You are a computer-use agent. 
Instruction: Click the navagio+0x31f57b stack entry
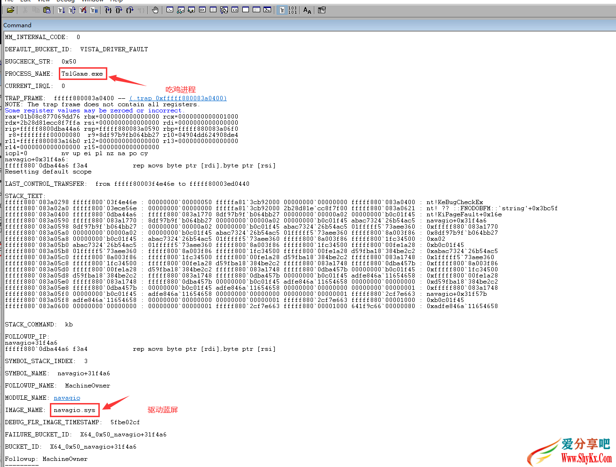[x=456, y=294]
